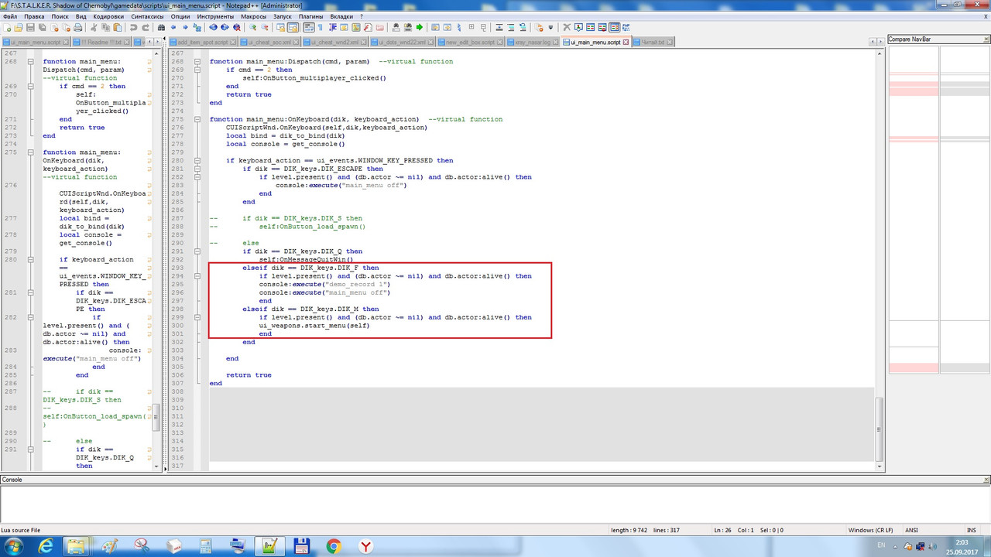Open Find using the binoculars icon

coord(160,27)
